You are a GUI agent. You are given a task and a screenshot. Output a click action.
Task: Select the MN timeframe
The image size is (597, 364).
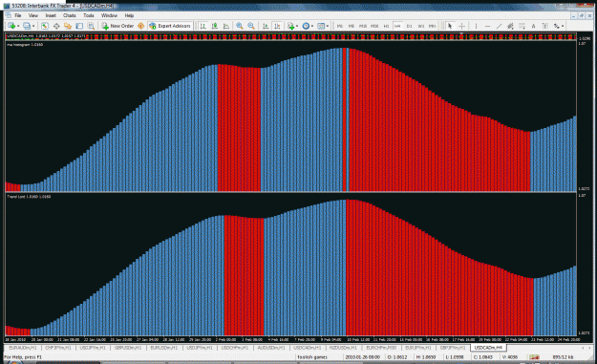click(x=432, y=26)
